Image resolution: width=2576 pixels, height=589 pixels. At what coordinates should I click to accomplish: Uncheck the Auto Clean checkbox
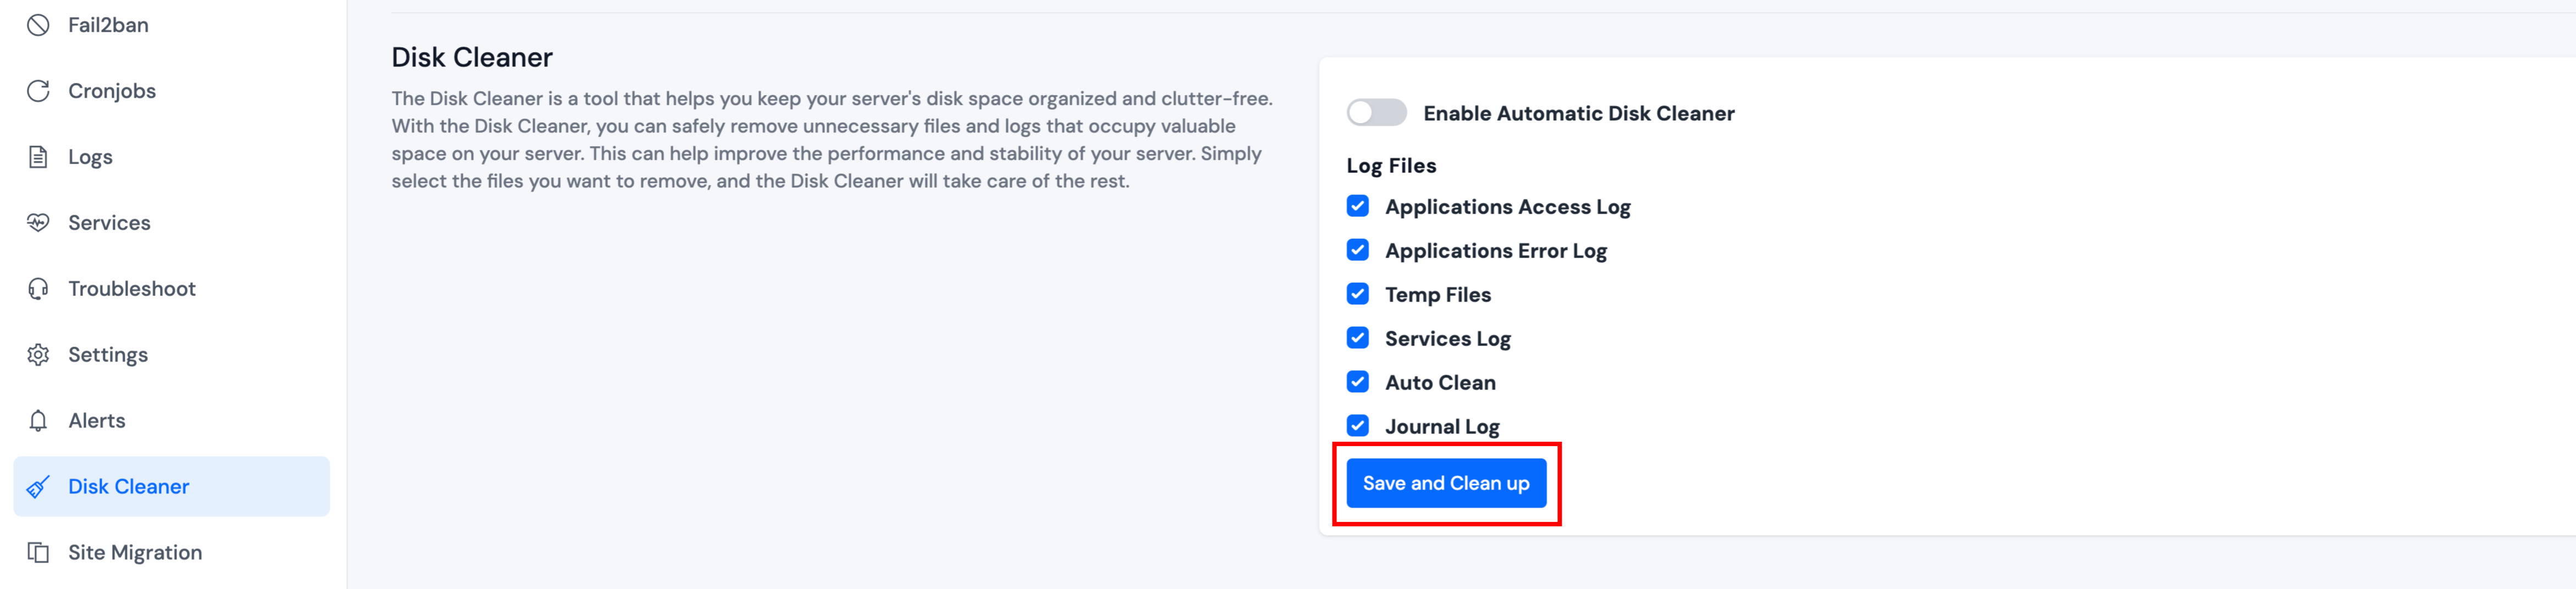1357,382
